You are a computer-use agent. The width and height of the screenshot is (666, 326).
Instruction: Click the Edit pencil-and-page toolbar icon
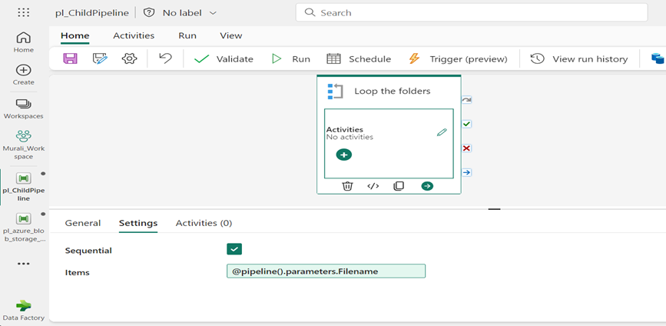coord(100,58)
